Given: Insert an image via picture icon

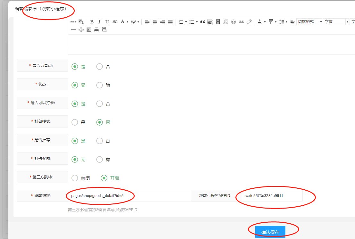Looking at the screenshot, I should [x=210, y=22].
